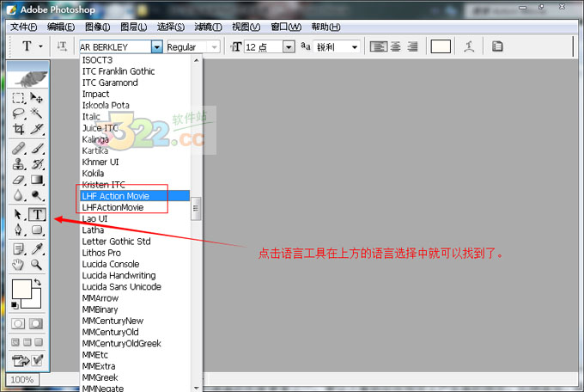Choose Impact from font list
The width and height of the screenshot is (584, 392).
[135, 94]
